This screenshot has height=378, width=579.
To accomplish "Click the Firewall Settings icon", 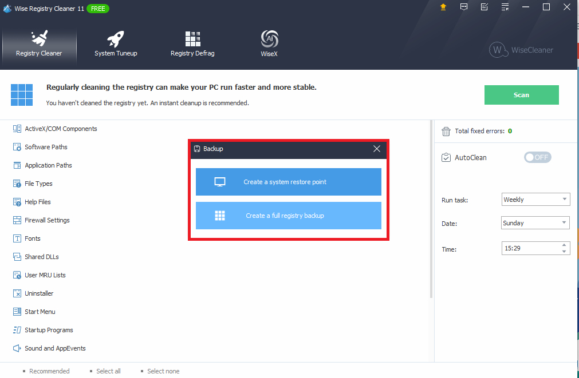I will coord(17,220).
